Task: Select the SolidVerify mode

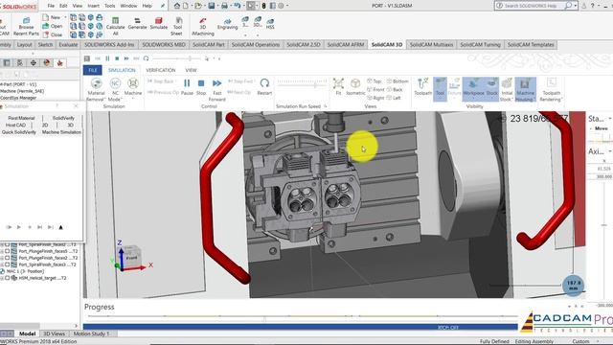Action: pos(63,118)
